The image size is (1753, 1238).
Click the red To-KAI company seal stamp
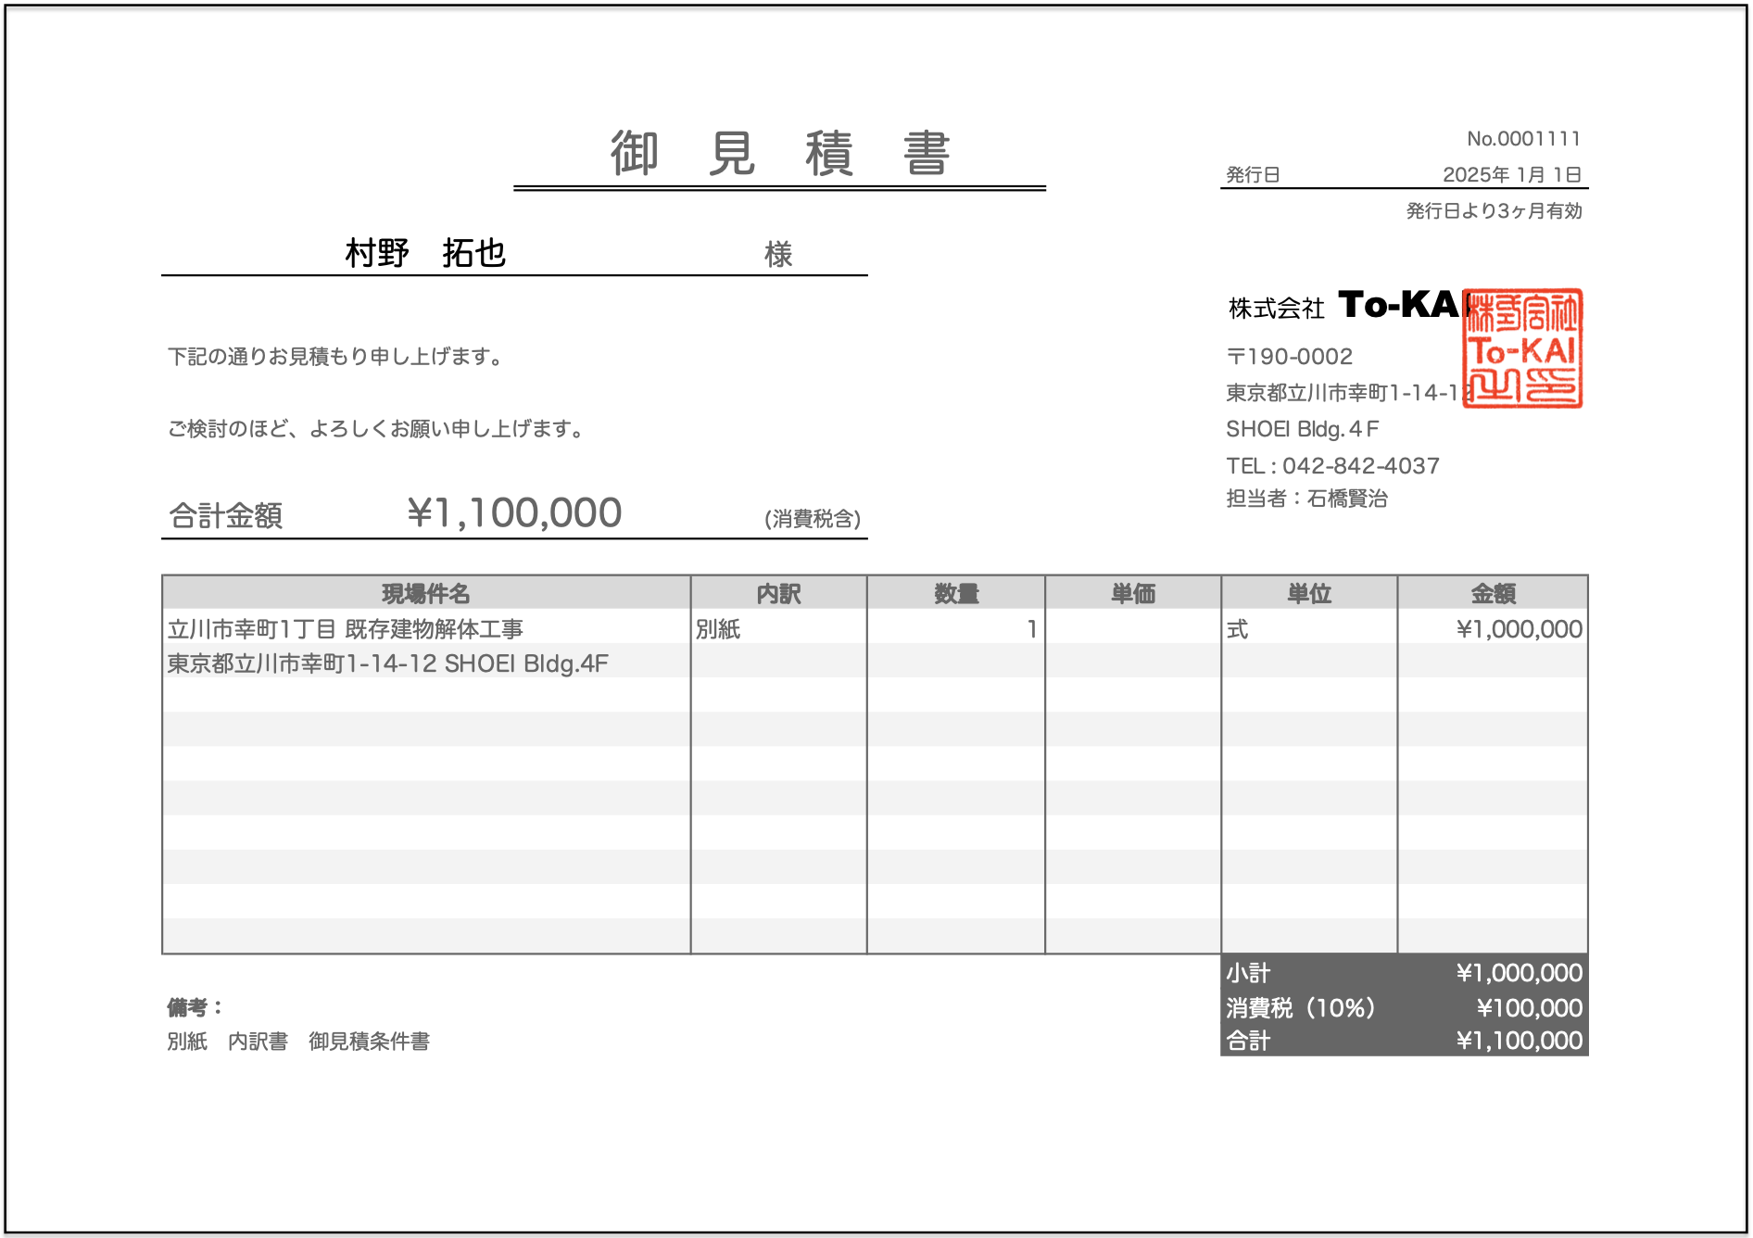click(1522, 348)
